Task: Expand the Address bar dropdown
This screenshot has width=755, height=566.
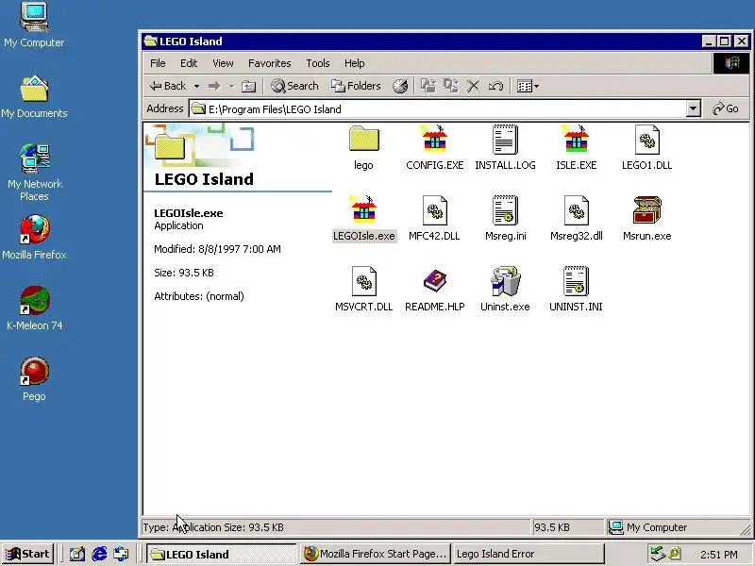Action: coord(693,108)
